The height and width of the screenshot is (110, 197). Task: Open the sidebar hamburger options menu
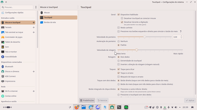36,7
